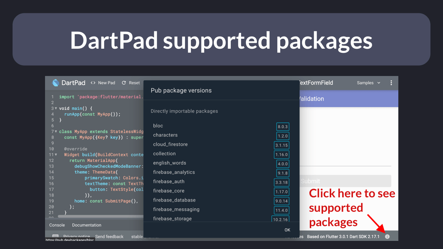
Task: Click firebase_auth version 3.3.18 badge
Action: click(282, 182)
